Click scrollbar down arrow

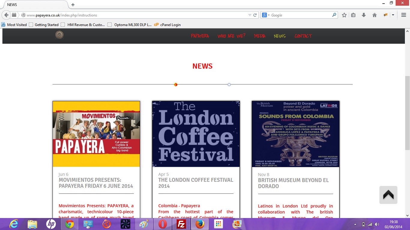pos(407,215)
